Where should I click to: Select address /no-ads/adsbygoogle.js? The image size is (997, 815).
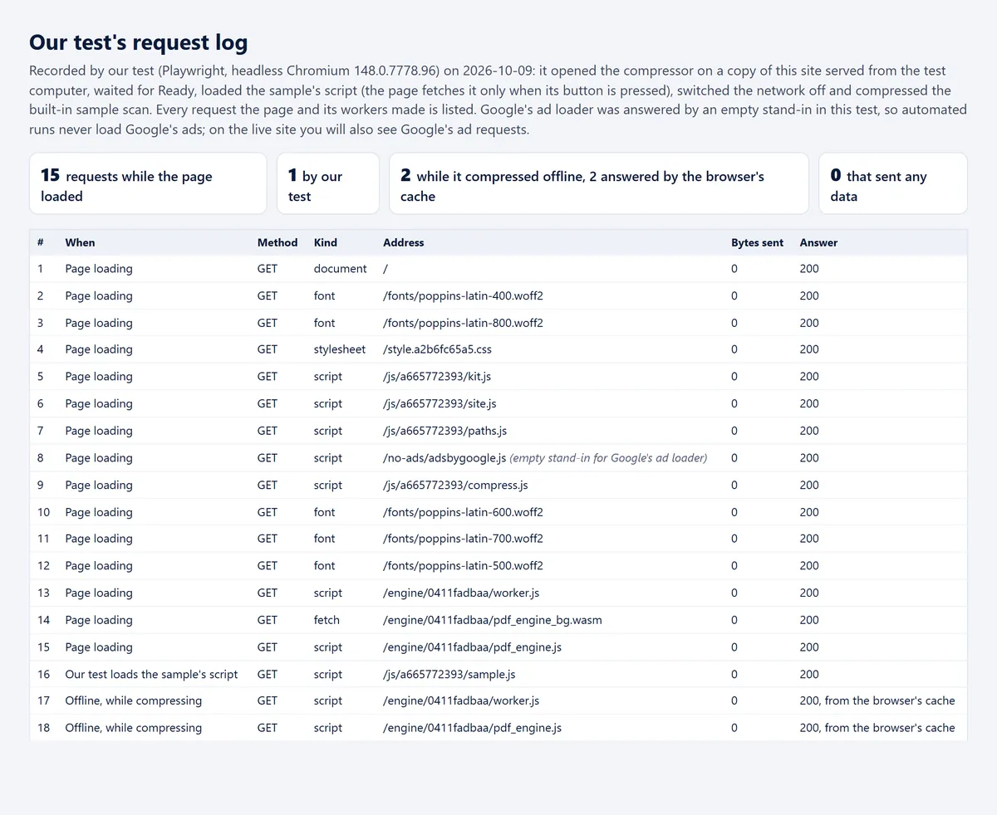click(444, 457)
